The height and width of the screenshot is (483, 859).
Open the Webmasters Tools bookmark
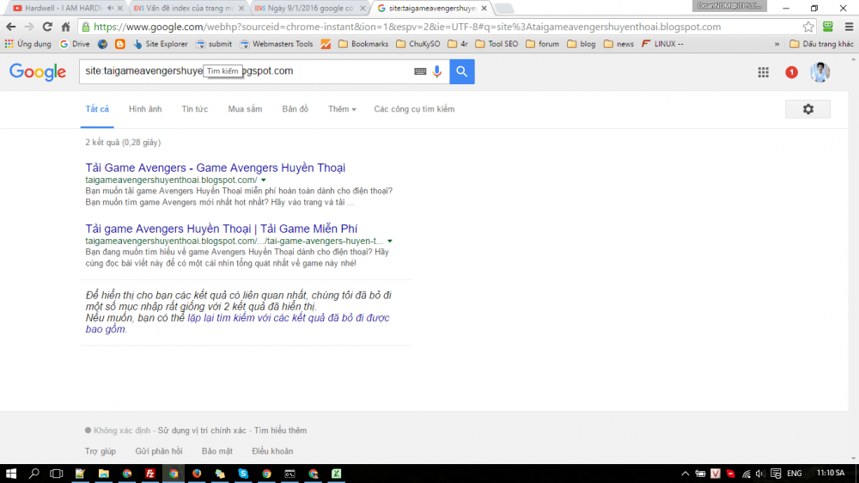click(277, 44)
